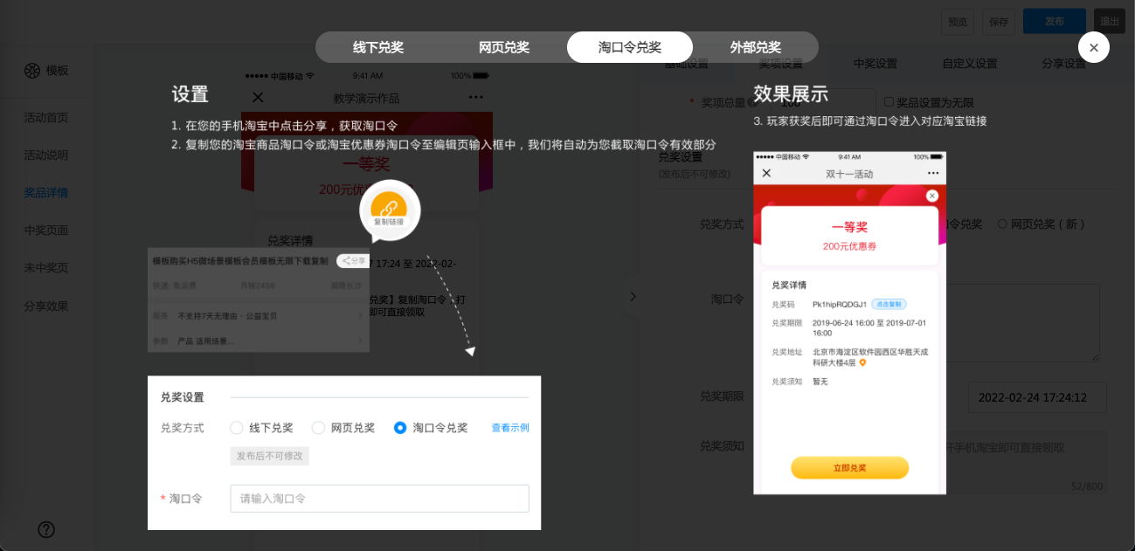Close the redemption example overlay
1135x551 pixels.
pos(1093,47)
